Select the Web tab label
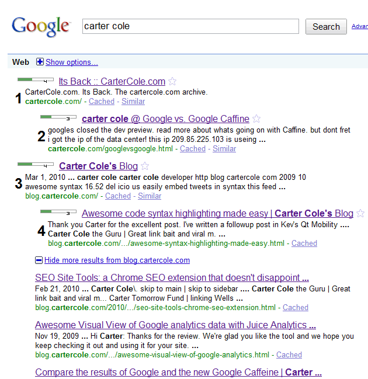 click(x=20, y=62)
